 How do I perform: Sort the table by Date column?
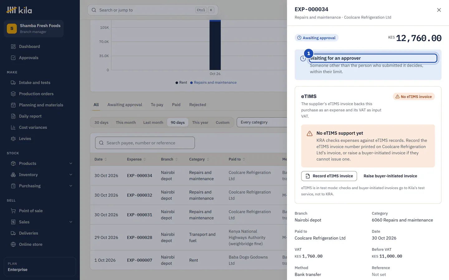click(x=100, y=159)
